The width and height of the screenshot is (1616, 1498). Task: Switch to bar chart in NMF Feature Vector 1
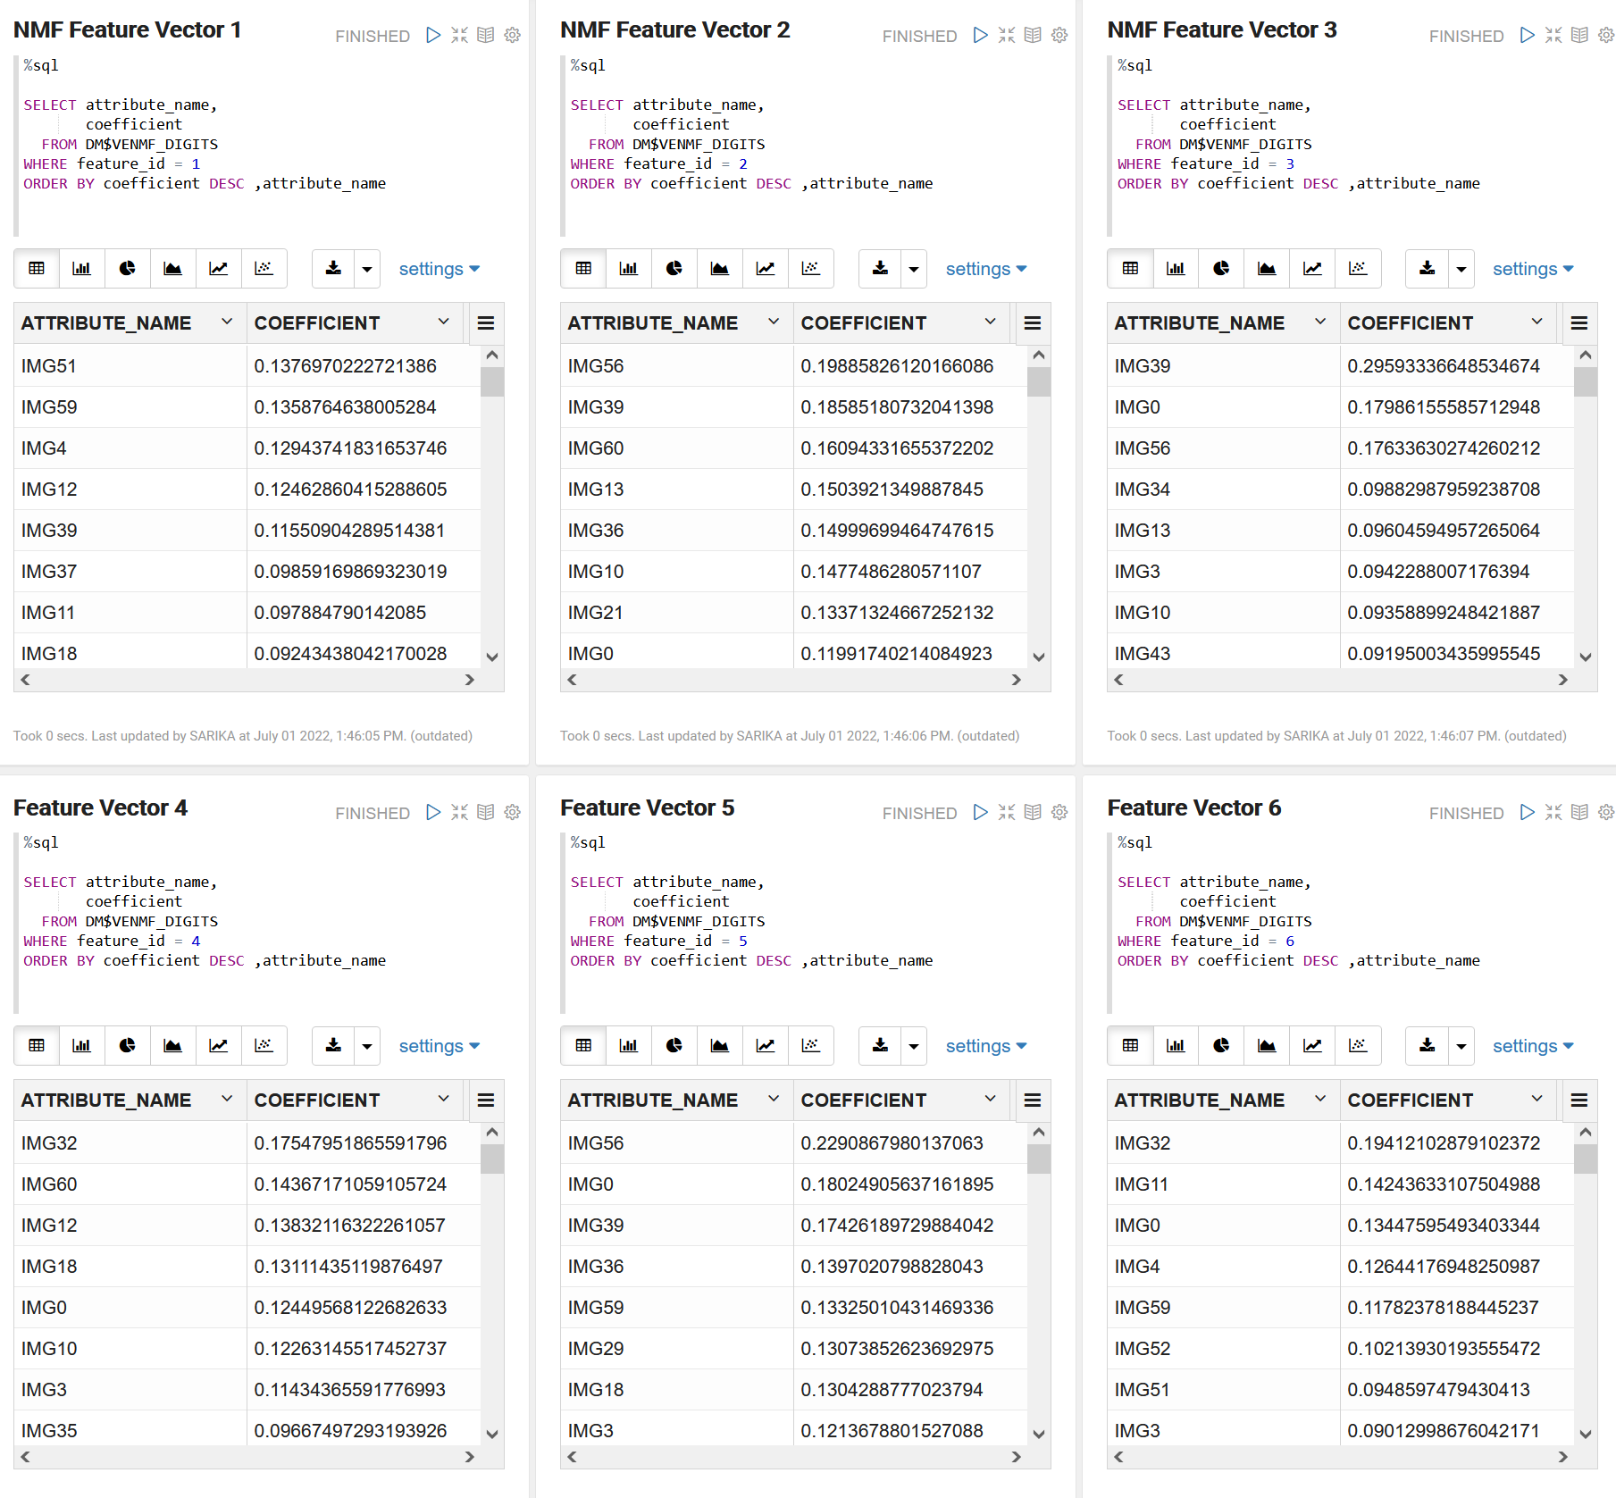(82, 268)
